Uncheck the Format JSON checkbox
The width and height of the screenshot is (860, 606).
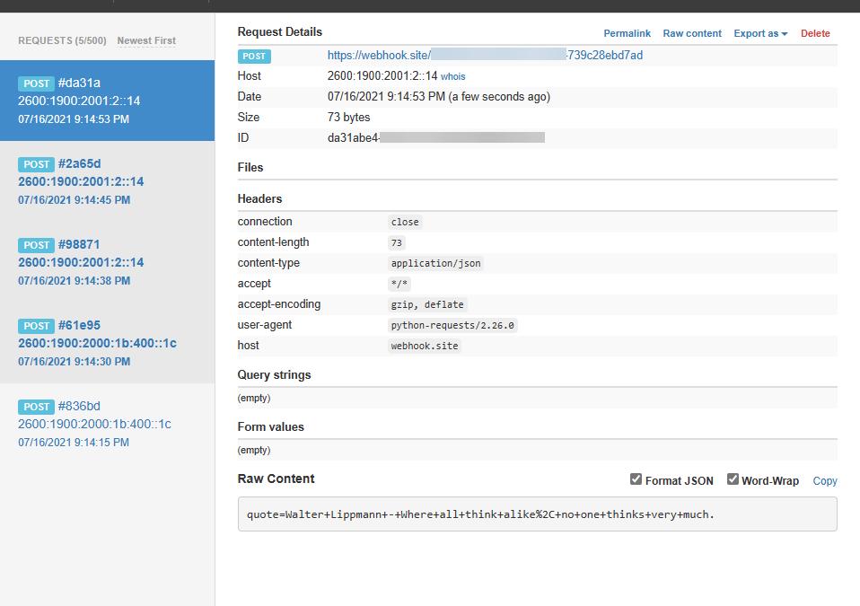tap(636, 479)
